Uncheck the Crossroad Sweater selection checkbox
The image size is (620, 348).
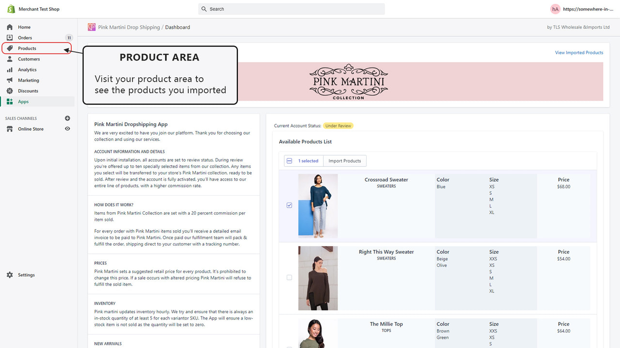(x=289, y=205)
